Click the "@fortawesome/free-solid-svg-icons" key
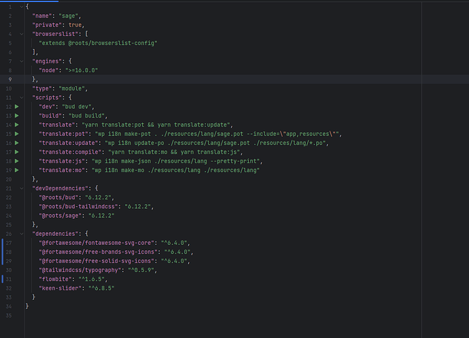This screenshot has width=469, height=338. pyautogui.click(x=97, y=261)
